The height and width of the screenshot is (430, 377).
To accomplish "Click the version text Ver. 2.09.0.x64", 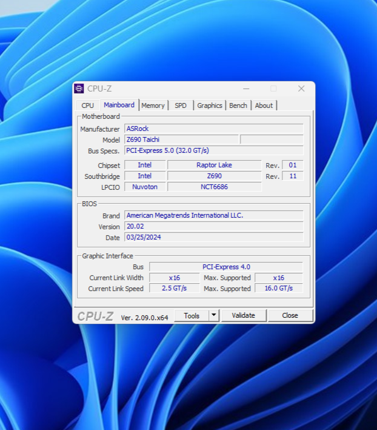I will 144,318.
